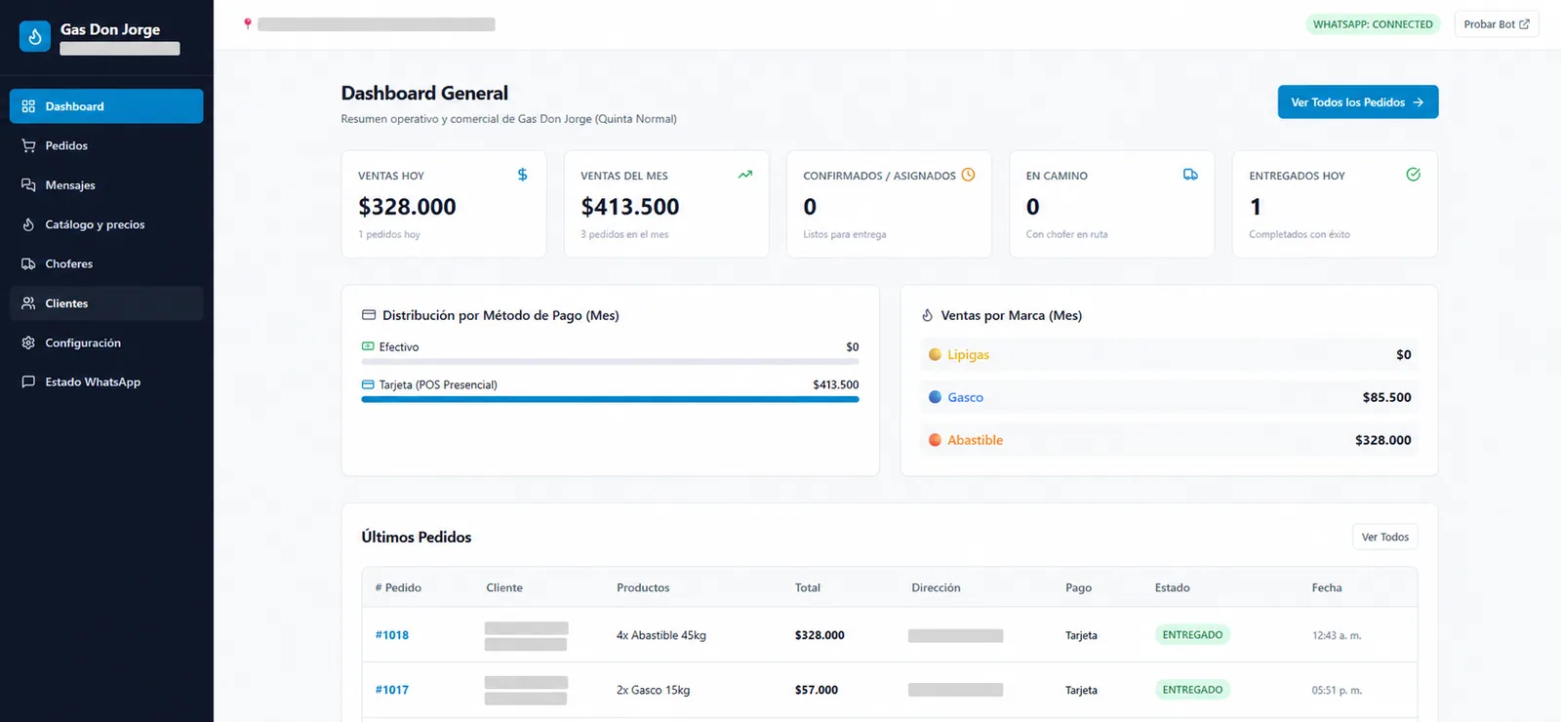Click the Dashboard grid icon in sidebar
The height and width of the screenshot is (722, 1561).
[x=28, y=106]
